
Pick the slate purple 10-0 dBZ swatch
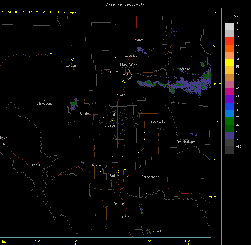pos(229,136)
